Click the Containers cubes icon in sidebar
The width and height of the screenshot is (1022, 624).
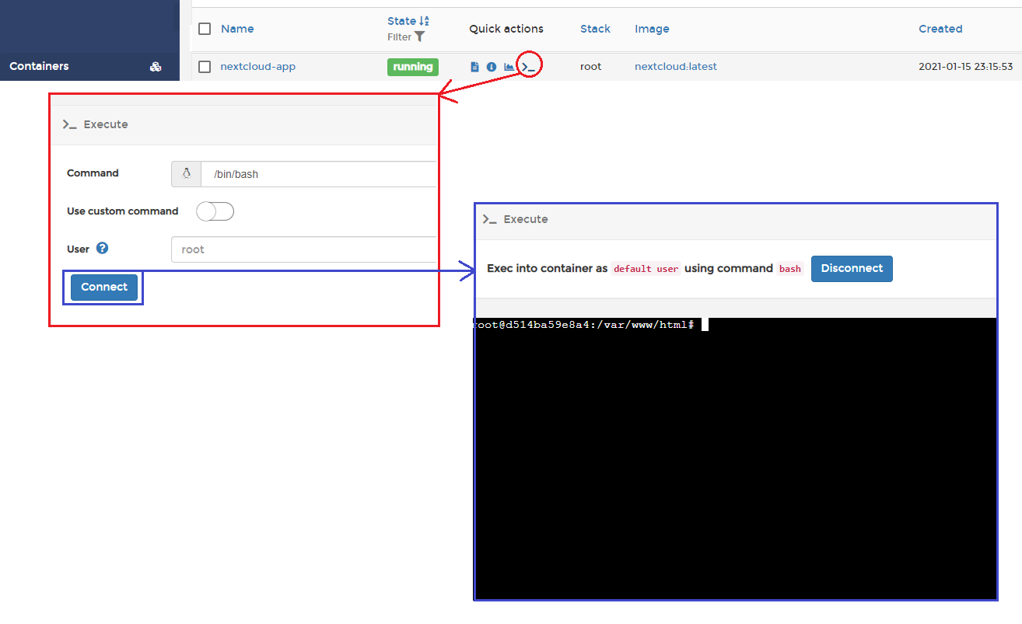coord(156,67)
